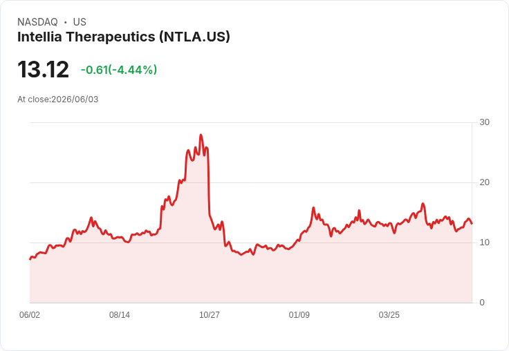Click the 0 y-axis value label
This screenshot has height=351, width=509.
482,303
